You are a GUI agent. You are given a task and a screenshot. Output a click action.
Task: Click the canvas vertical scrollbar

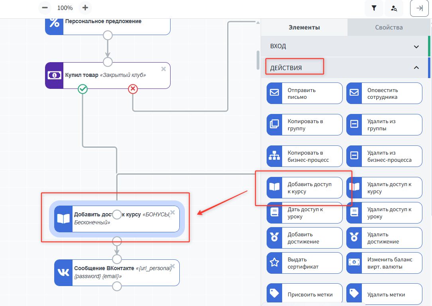258,60
